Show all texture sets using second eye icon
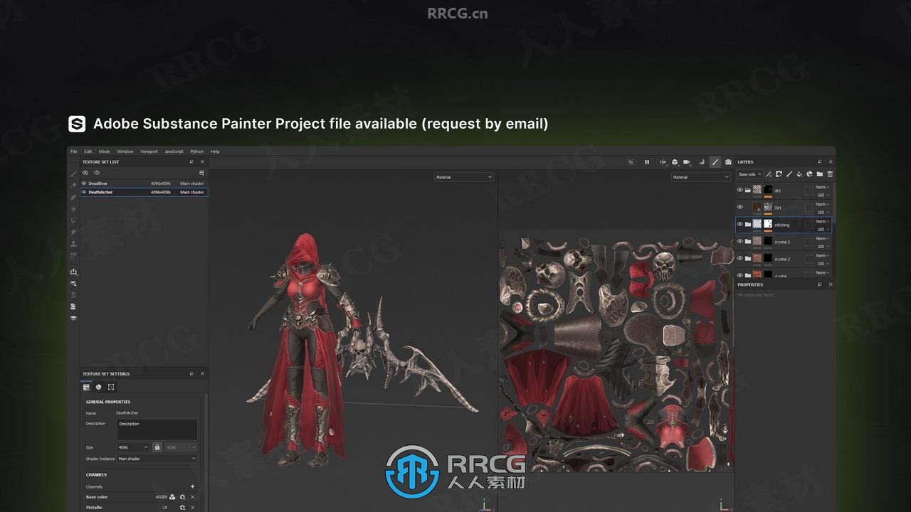 [97, 173]
